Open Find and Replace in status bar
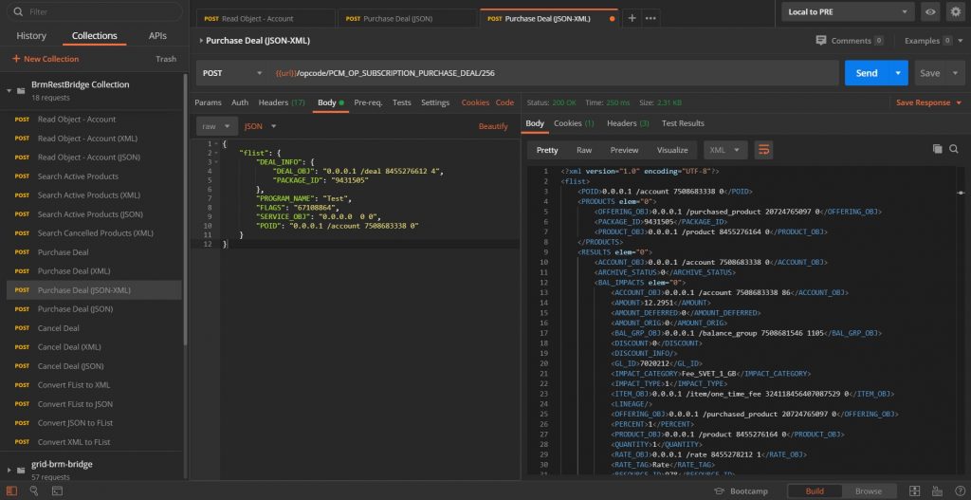 pyautogui.click(x=34, y=491)
